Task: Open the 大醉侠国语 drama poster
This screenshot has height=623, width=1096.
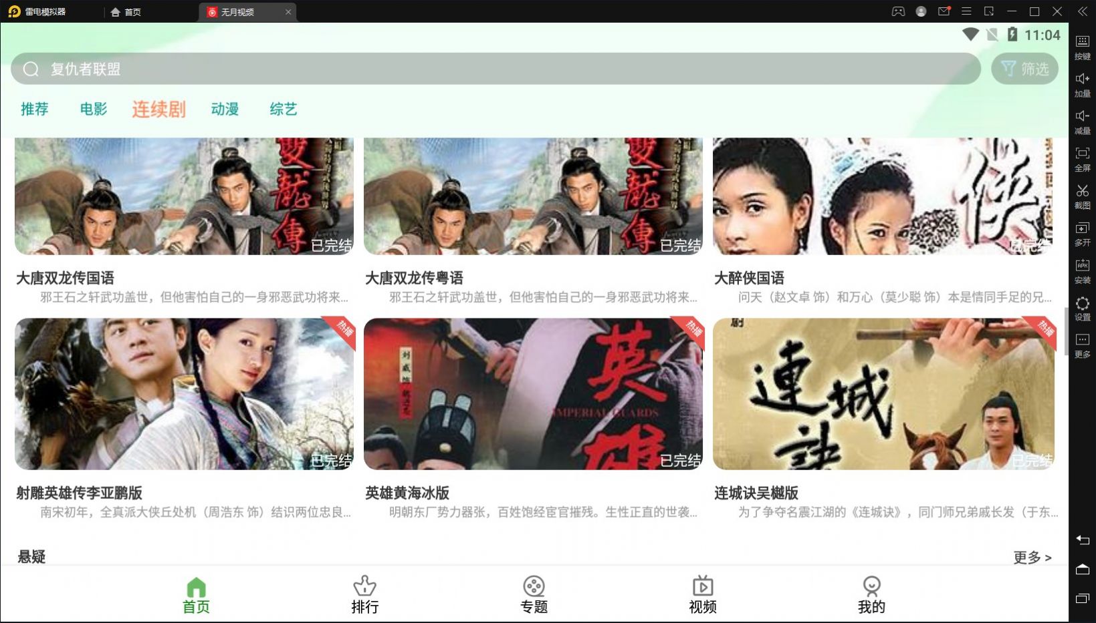Action: [x=884, y=196]
